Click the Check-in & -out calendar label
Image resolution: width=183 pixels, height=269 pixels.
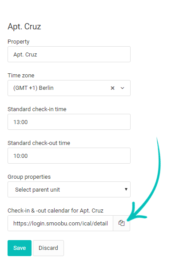coord(56,210)
